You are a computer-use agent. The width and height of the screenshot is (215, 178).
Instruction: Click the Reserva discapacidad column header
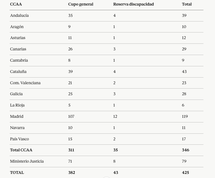click(x=134, y=4)
